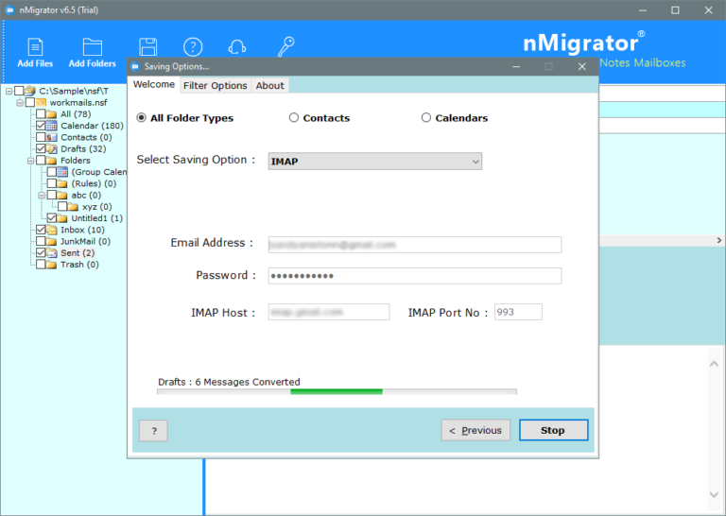
Task: Click the Password input field
Action: (415, 276)
